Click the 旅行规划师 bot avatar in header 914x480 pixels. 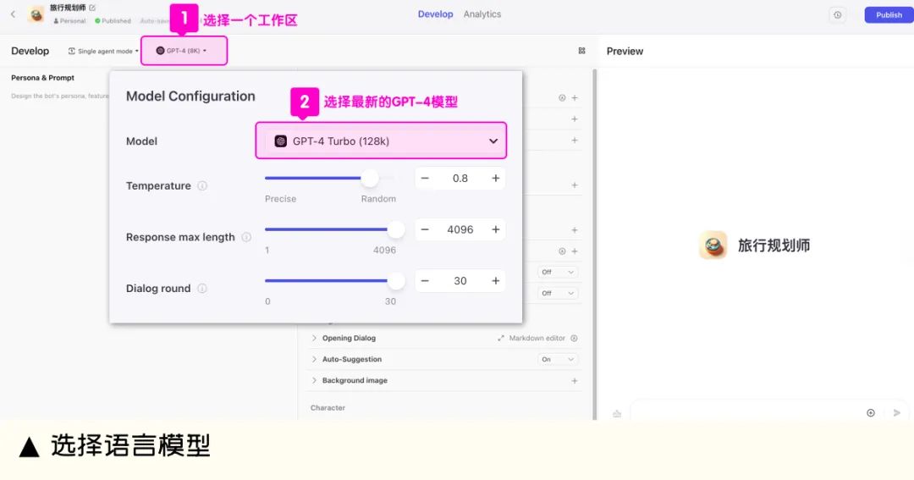point(36,14)
